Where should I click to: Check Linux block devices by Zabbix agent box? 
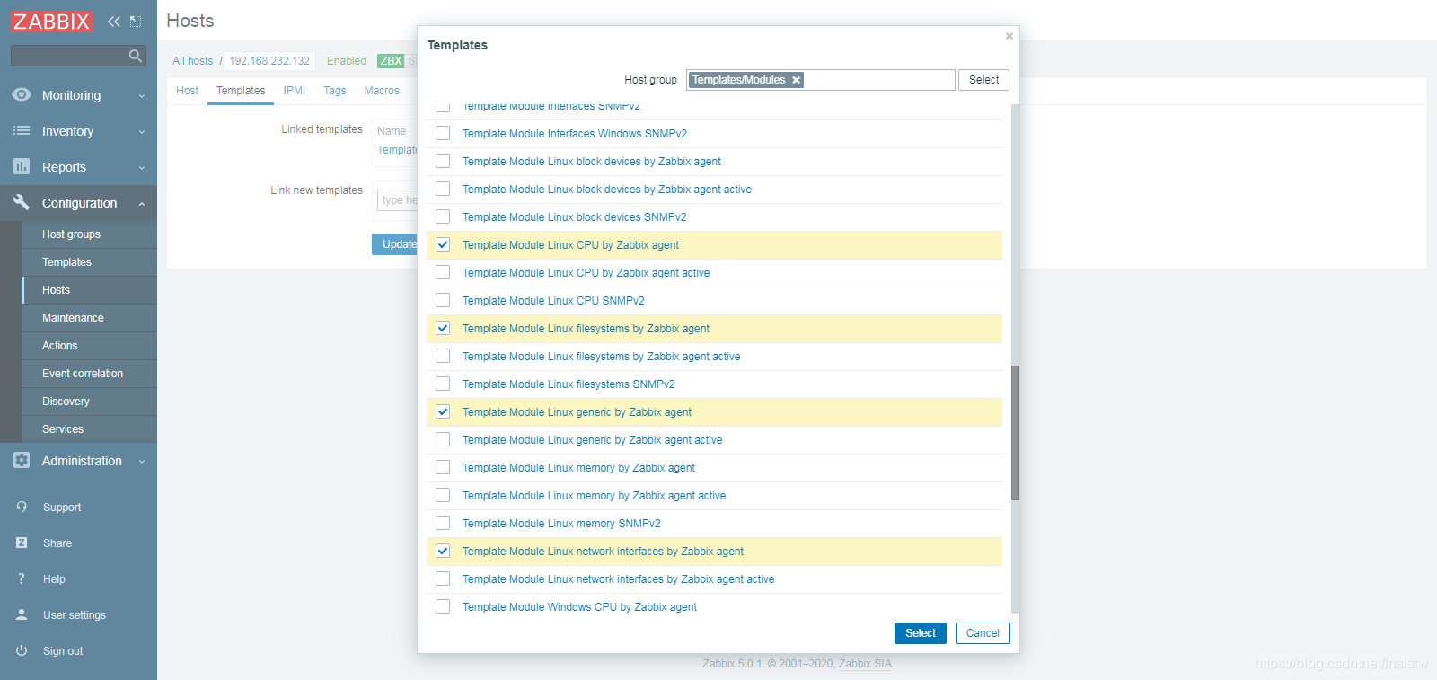[443, 161]
